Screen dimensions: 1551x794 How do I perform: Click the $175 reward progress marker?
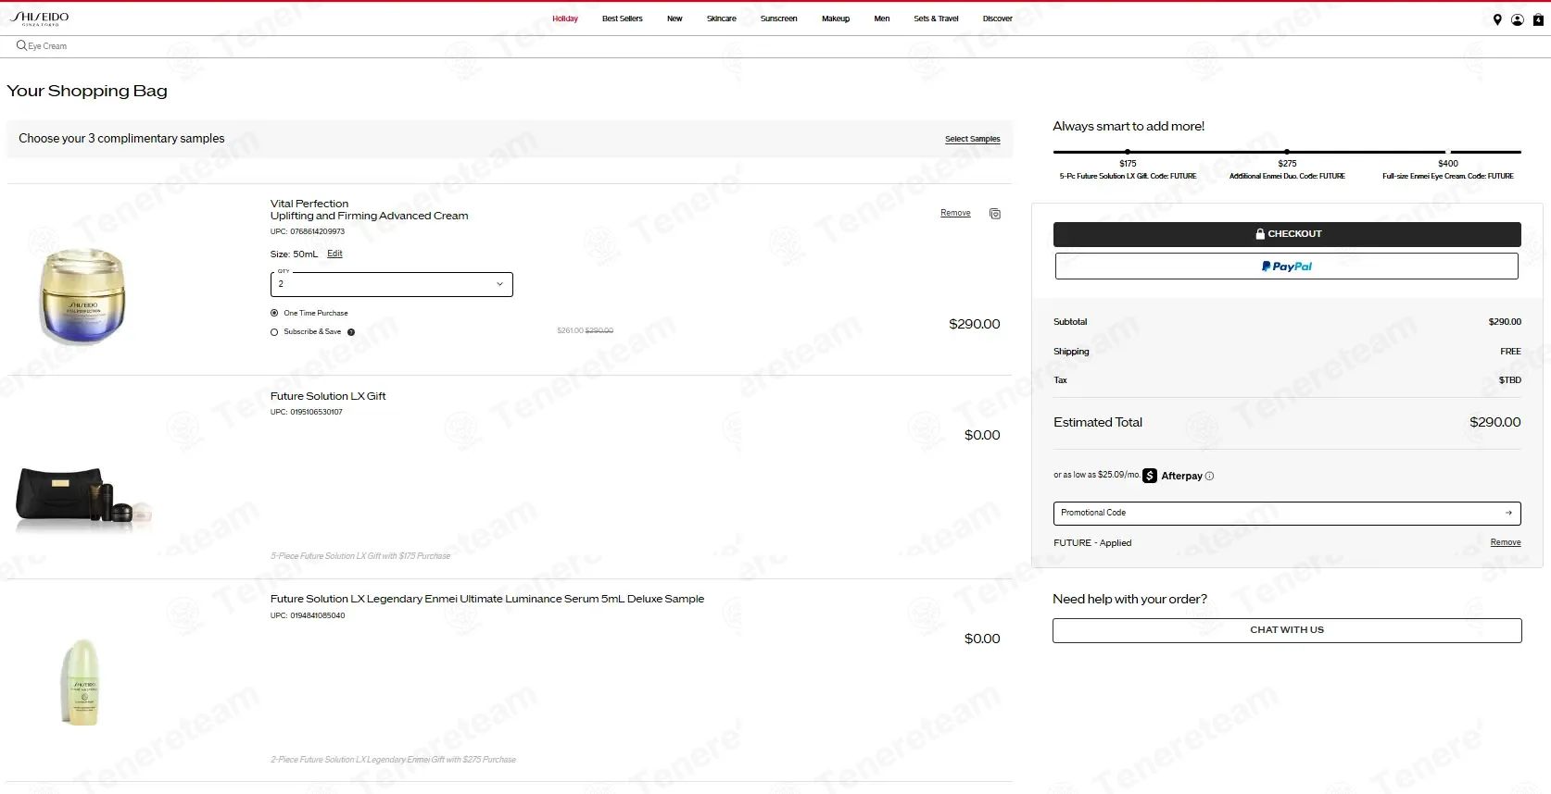[x=1128, y=152]
